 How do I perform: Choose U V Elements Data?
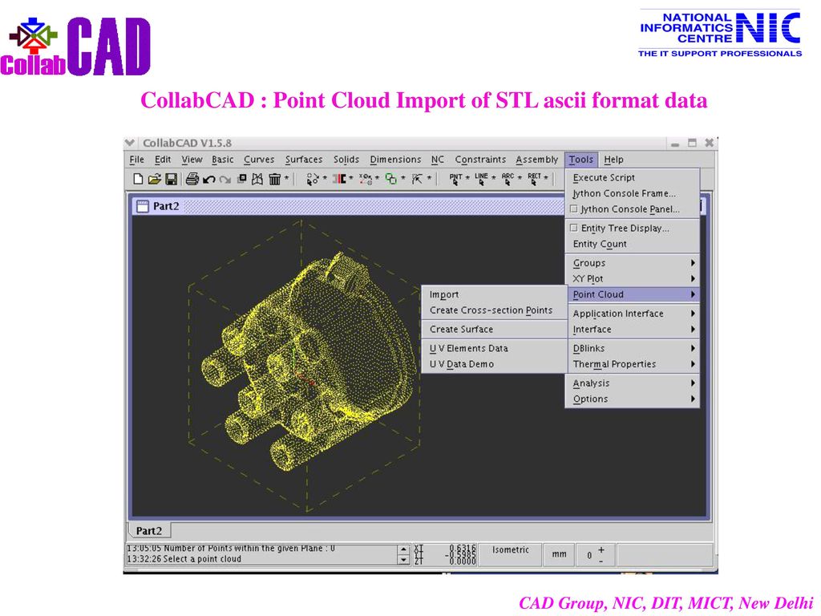(494, 348)
